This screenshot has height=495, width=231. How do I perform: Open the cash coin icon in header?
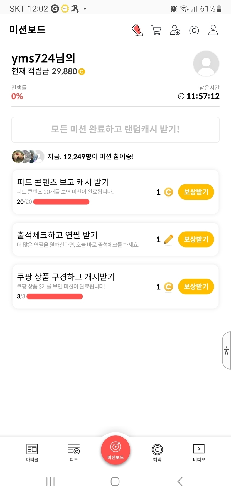click(194, 30)
